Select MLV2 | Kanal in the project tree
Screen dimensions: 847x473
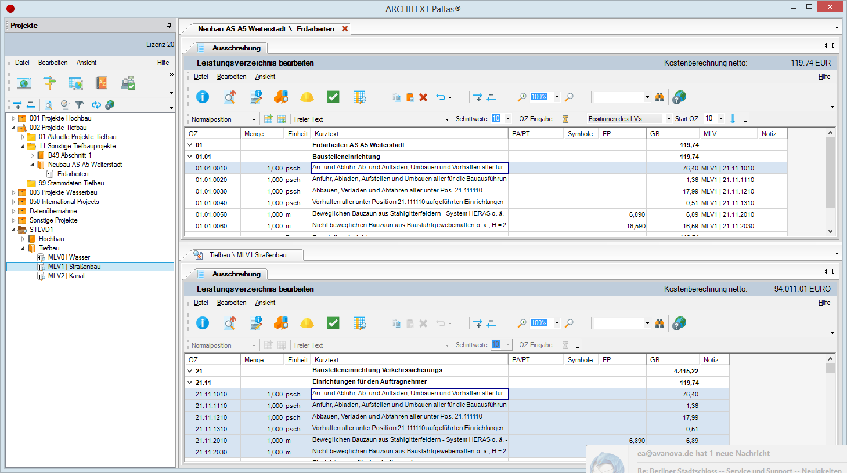point(66,276)
